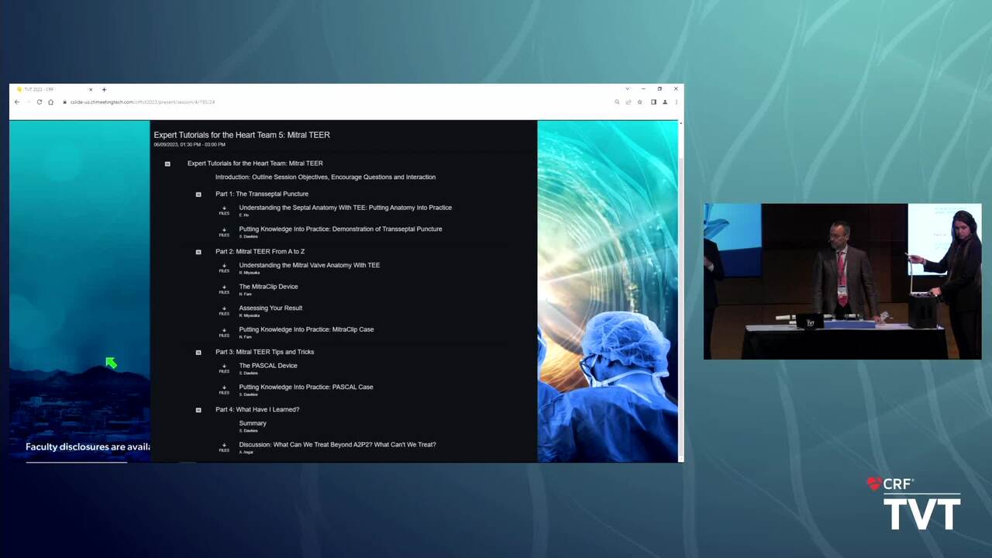Open The MitraClip Device presentation
Screen dimensions: 992x558
click(268, 287)
